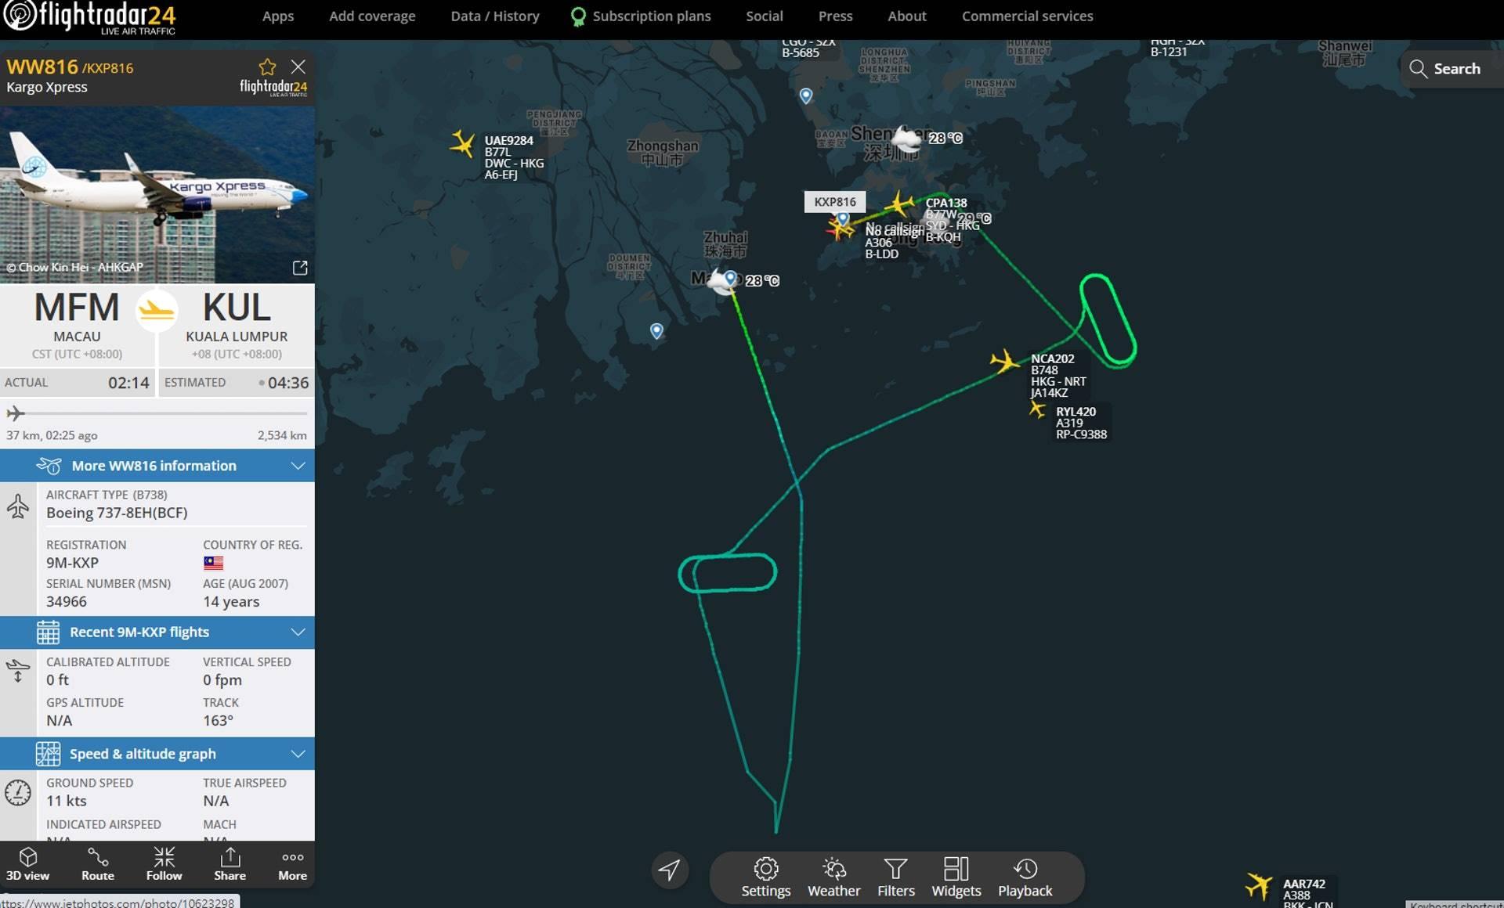Open the Data / History menu
This screenshot has width=1504, height=908.
click(494, 16)
